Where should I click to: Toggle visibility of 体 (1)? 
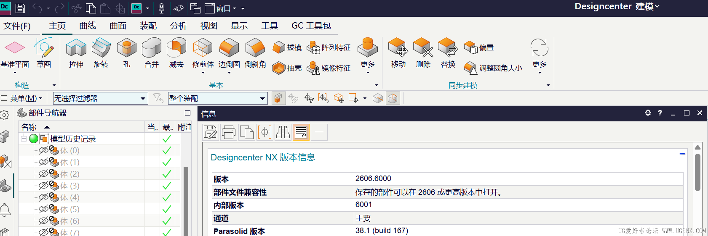43,162
